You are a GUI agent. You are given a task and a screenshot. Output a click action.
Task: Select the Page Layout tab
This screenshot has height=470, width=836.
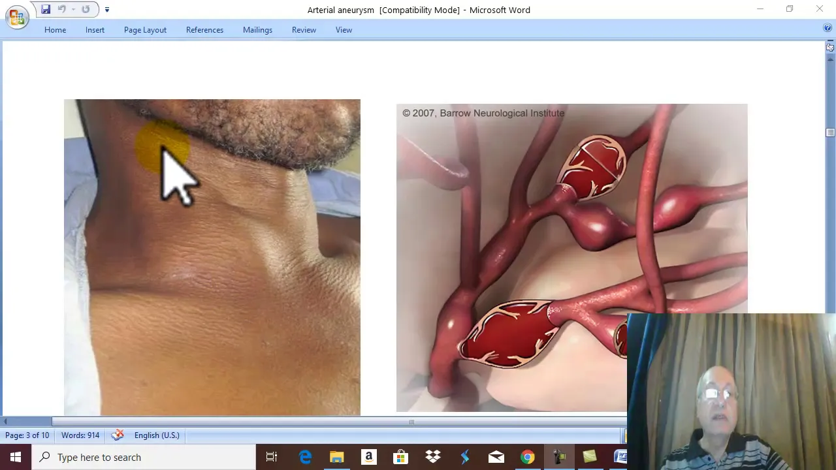(x=145, y=30)
